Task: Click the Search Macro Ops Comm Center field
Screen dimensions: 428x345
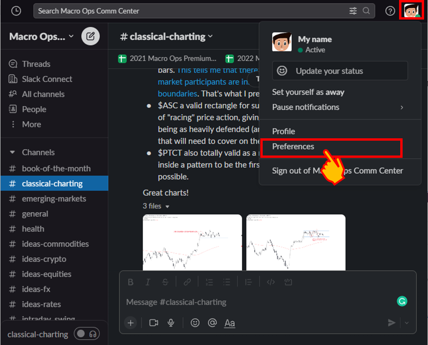Action: coord(204,11)
